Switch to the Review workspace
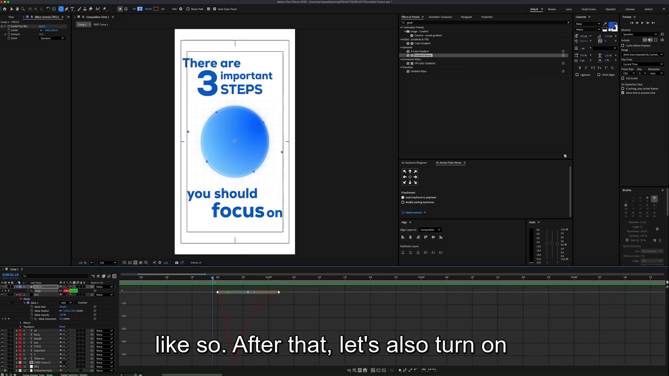Screen dimensions: 669x376 point(552,9)
